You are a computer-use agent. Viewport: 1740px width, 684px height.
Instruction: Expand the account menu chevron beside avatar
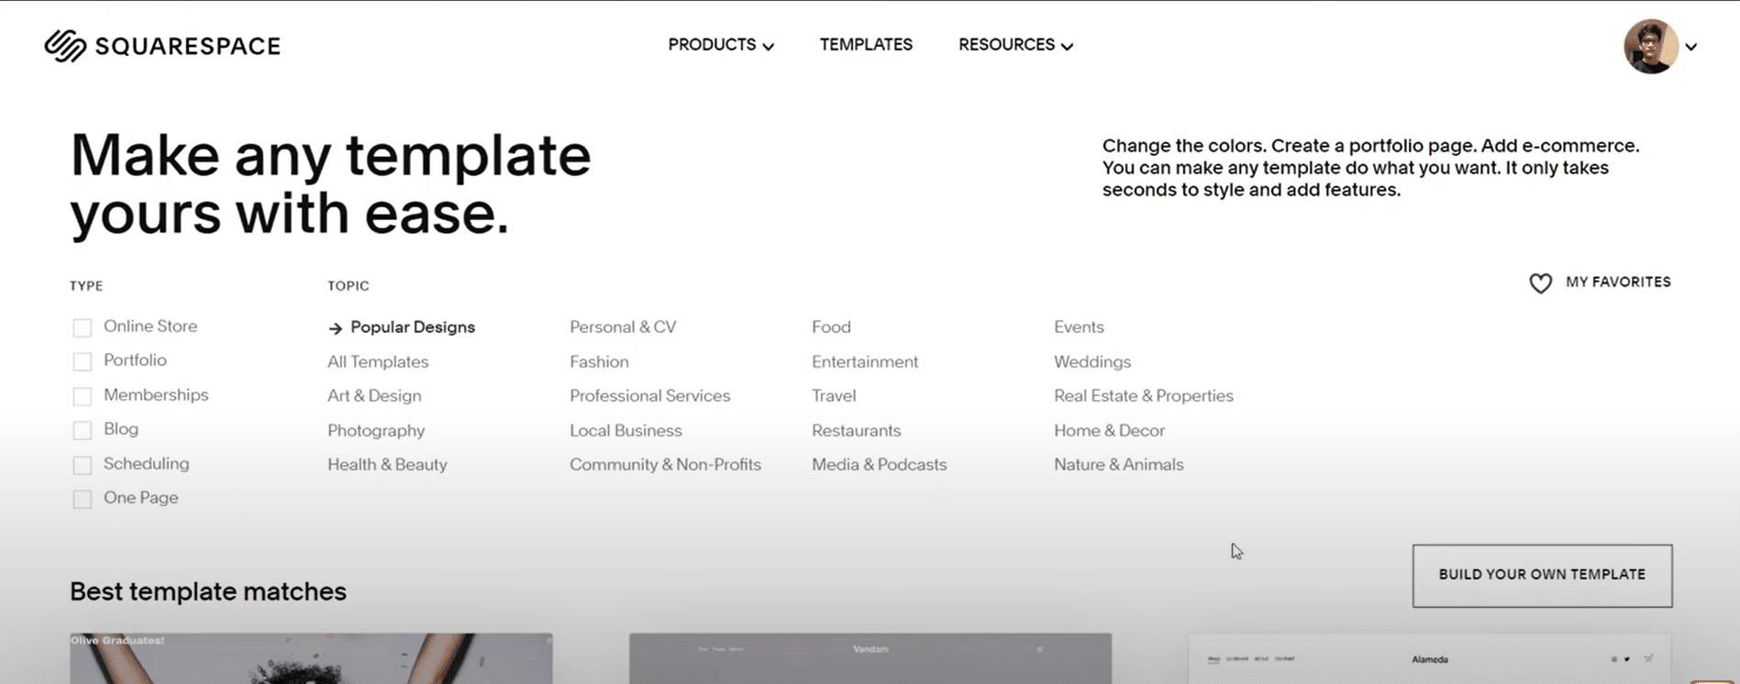tap(1691, 47)
